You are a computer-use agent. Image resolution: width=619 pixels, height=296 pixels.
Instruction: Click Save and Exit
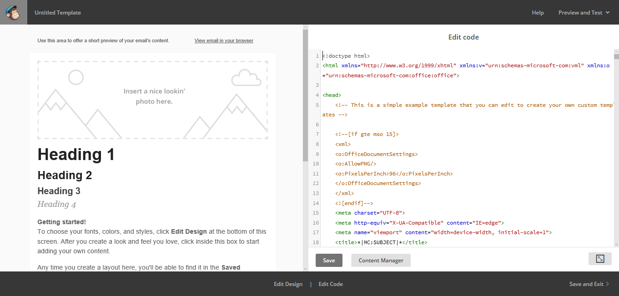[x=586, y=284]
